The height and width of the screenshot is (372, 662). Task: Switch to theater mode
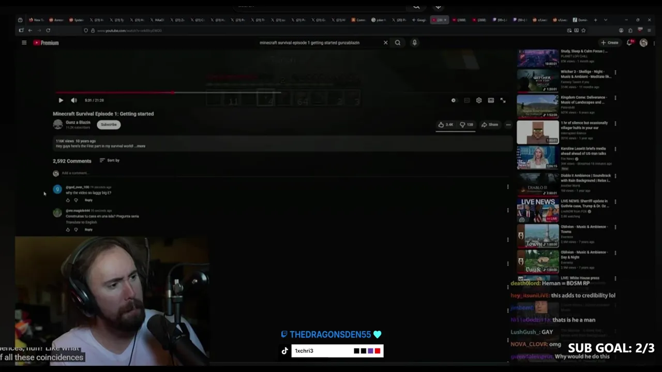[491, 100]
